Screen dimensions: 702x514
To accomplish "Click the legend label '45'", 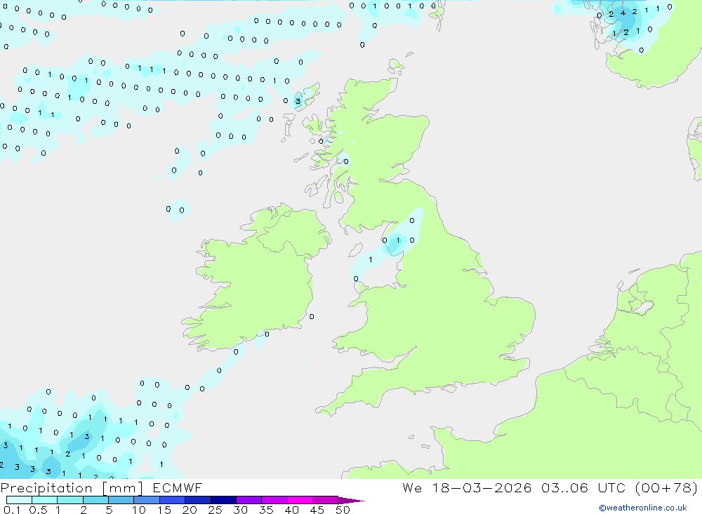I will 317,510.
